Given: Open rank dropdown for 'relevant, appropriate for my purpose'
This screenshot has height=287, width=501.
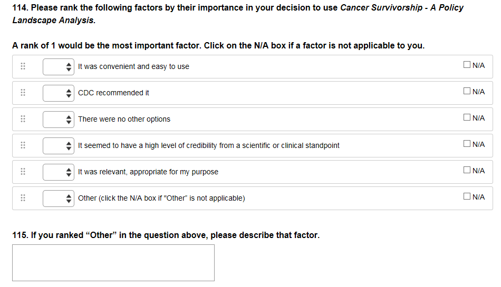Looking at the screenshot, I should click(x=59, y=172).
